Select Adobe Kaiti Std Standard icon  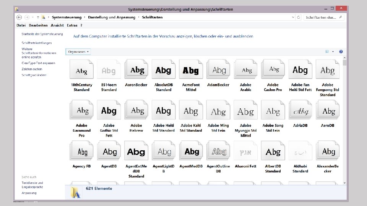[191, 110]
